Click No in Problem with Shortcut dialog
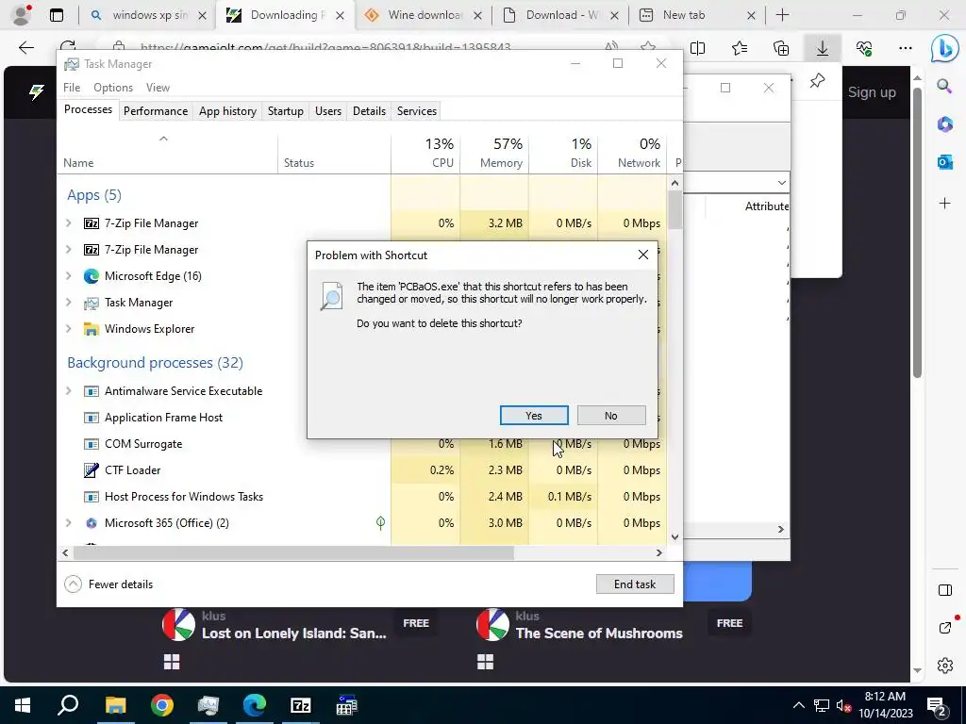Image resolution: width=966 pixels, height=724 pixels. [611, 416]
